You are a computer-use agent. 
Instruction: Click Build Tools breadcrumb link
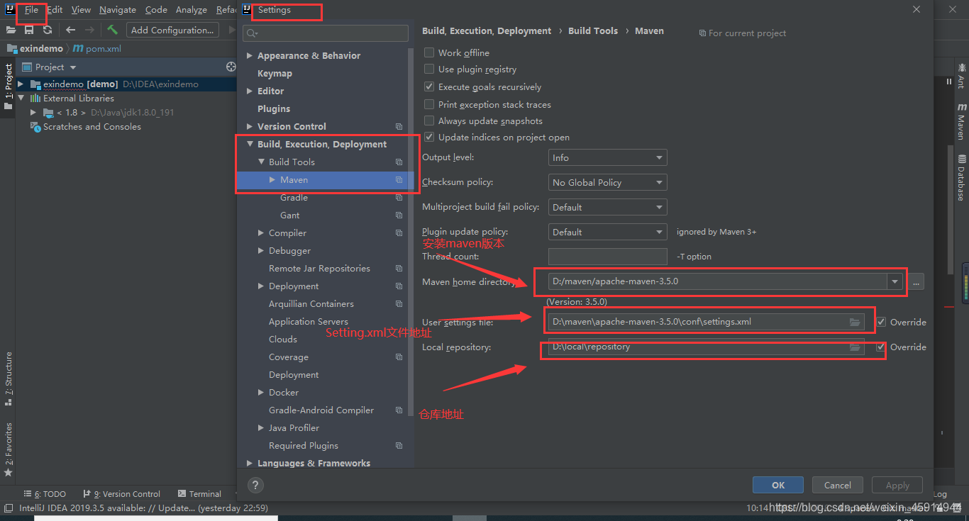tap(593, 30)
